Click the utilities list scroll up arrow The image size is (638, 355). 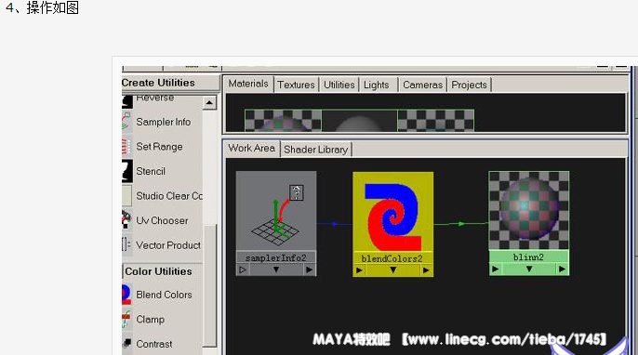tap(209, 102)
